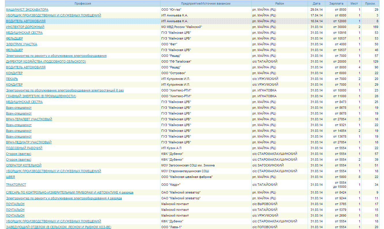This screenshot has width=384, height=229.
Task: Open Сторож (вахтер) vacancy with 39 views
Action: click(18, 159)
